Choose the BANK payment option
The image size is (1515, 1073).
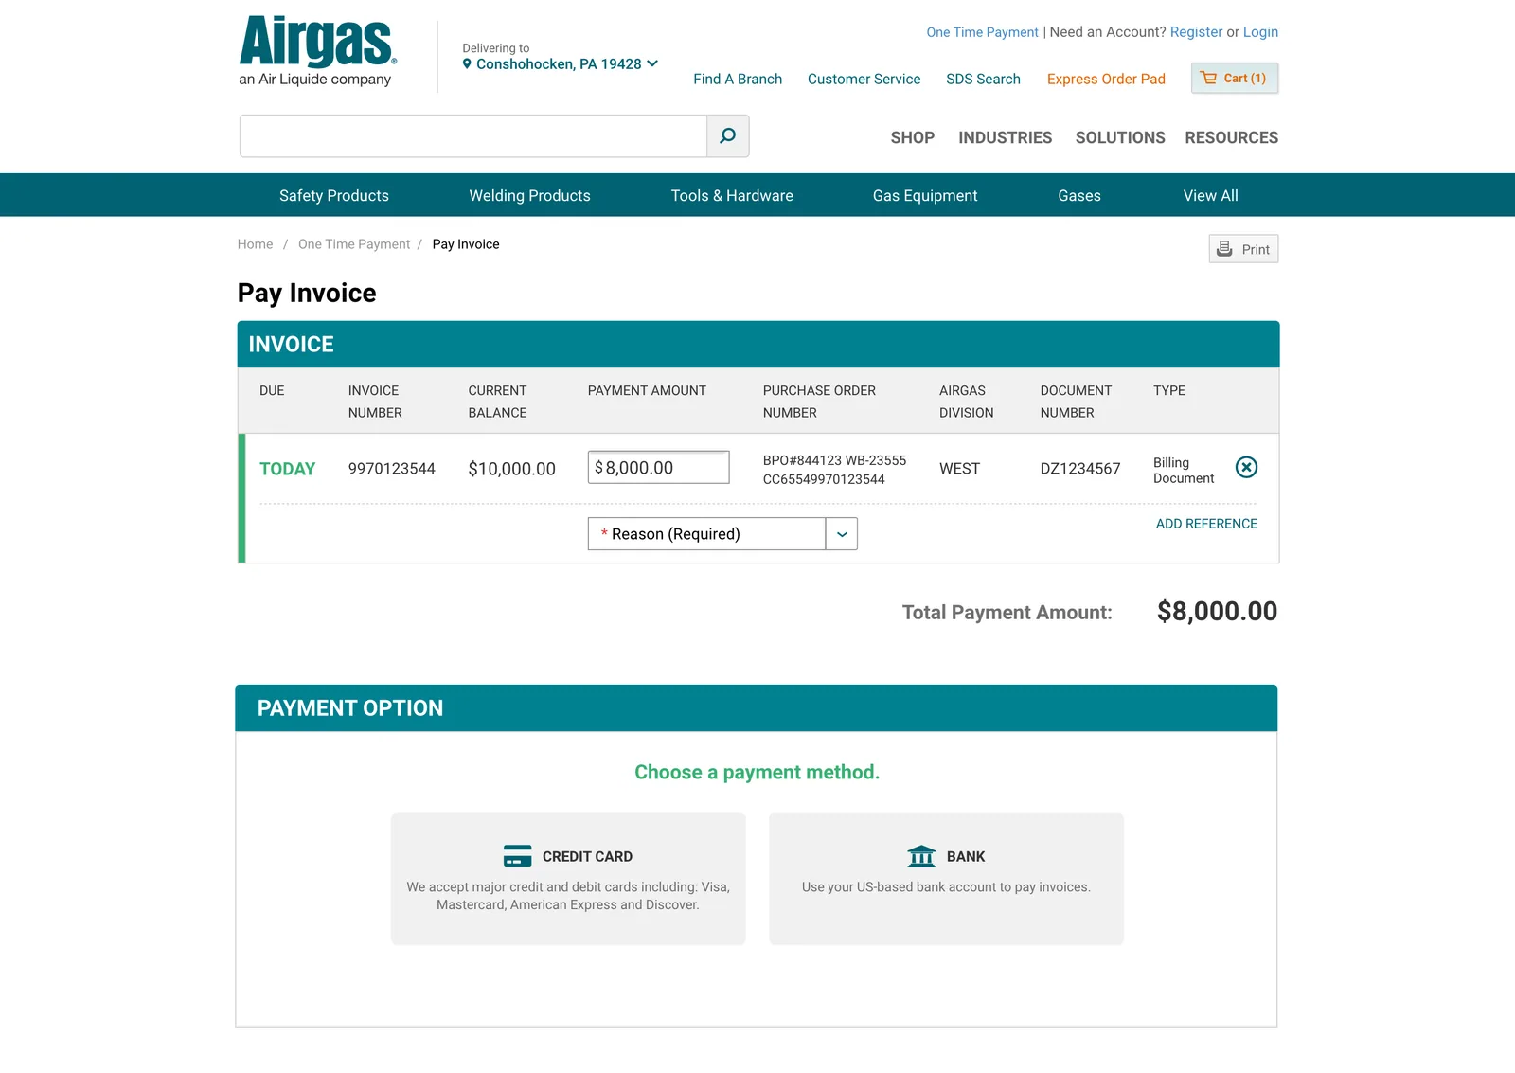pos(946,878)
